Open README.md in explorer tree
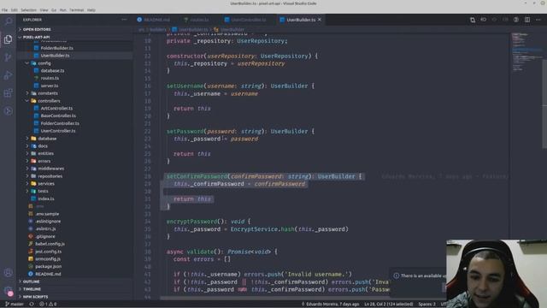This screenshot has width=547, height=308. pyautogui.click(x=48, y=274)
